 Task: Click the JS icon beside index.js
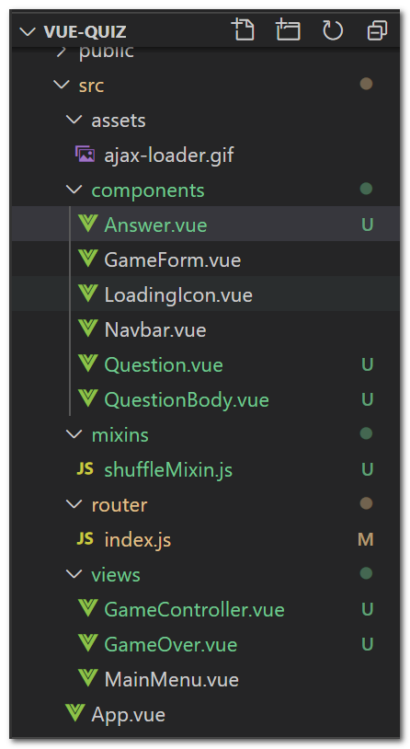85,539
